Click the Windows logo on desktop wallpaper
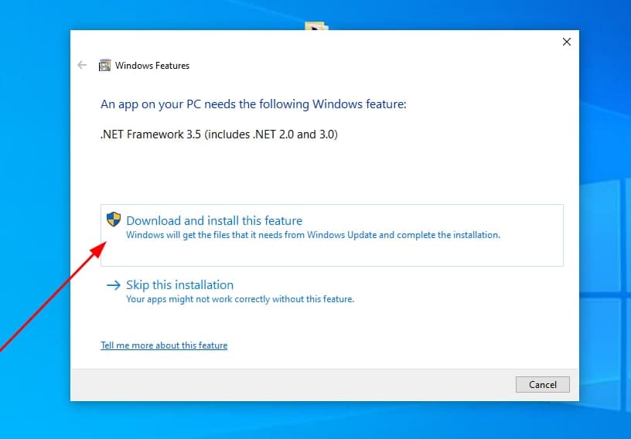This screenshot has width=631, height=439. (607, 255)
